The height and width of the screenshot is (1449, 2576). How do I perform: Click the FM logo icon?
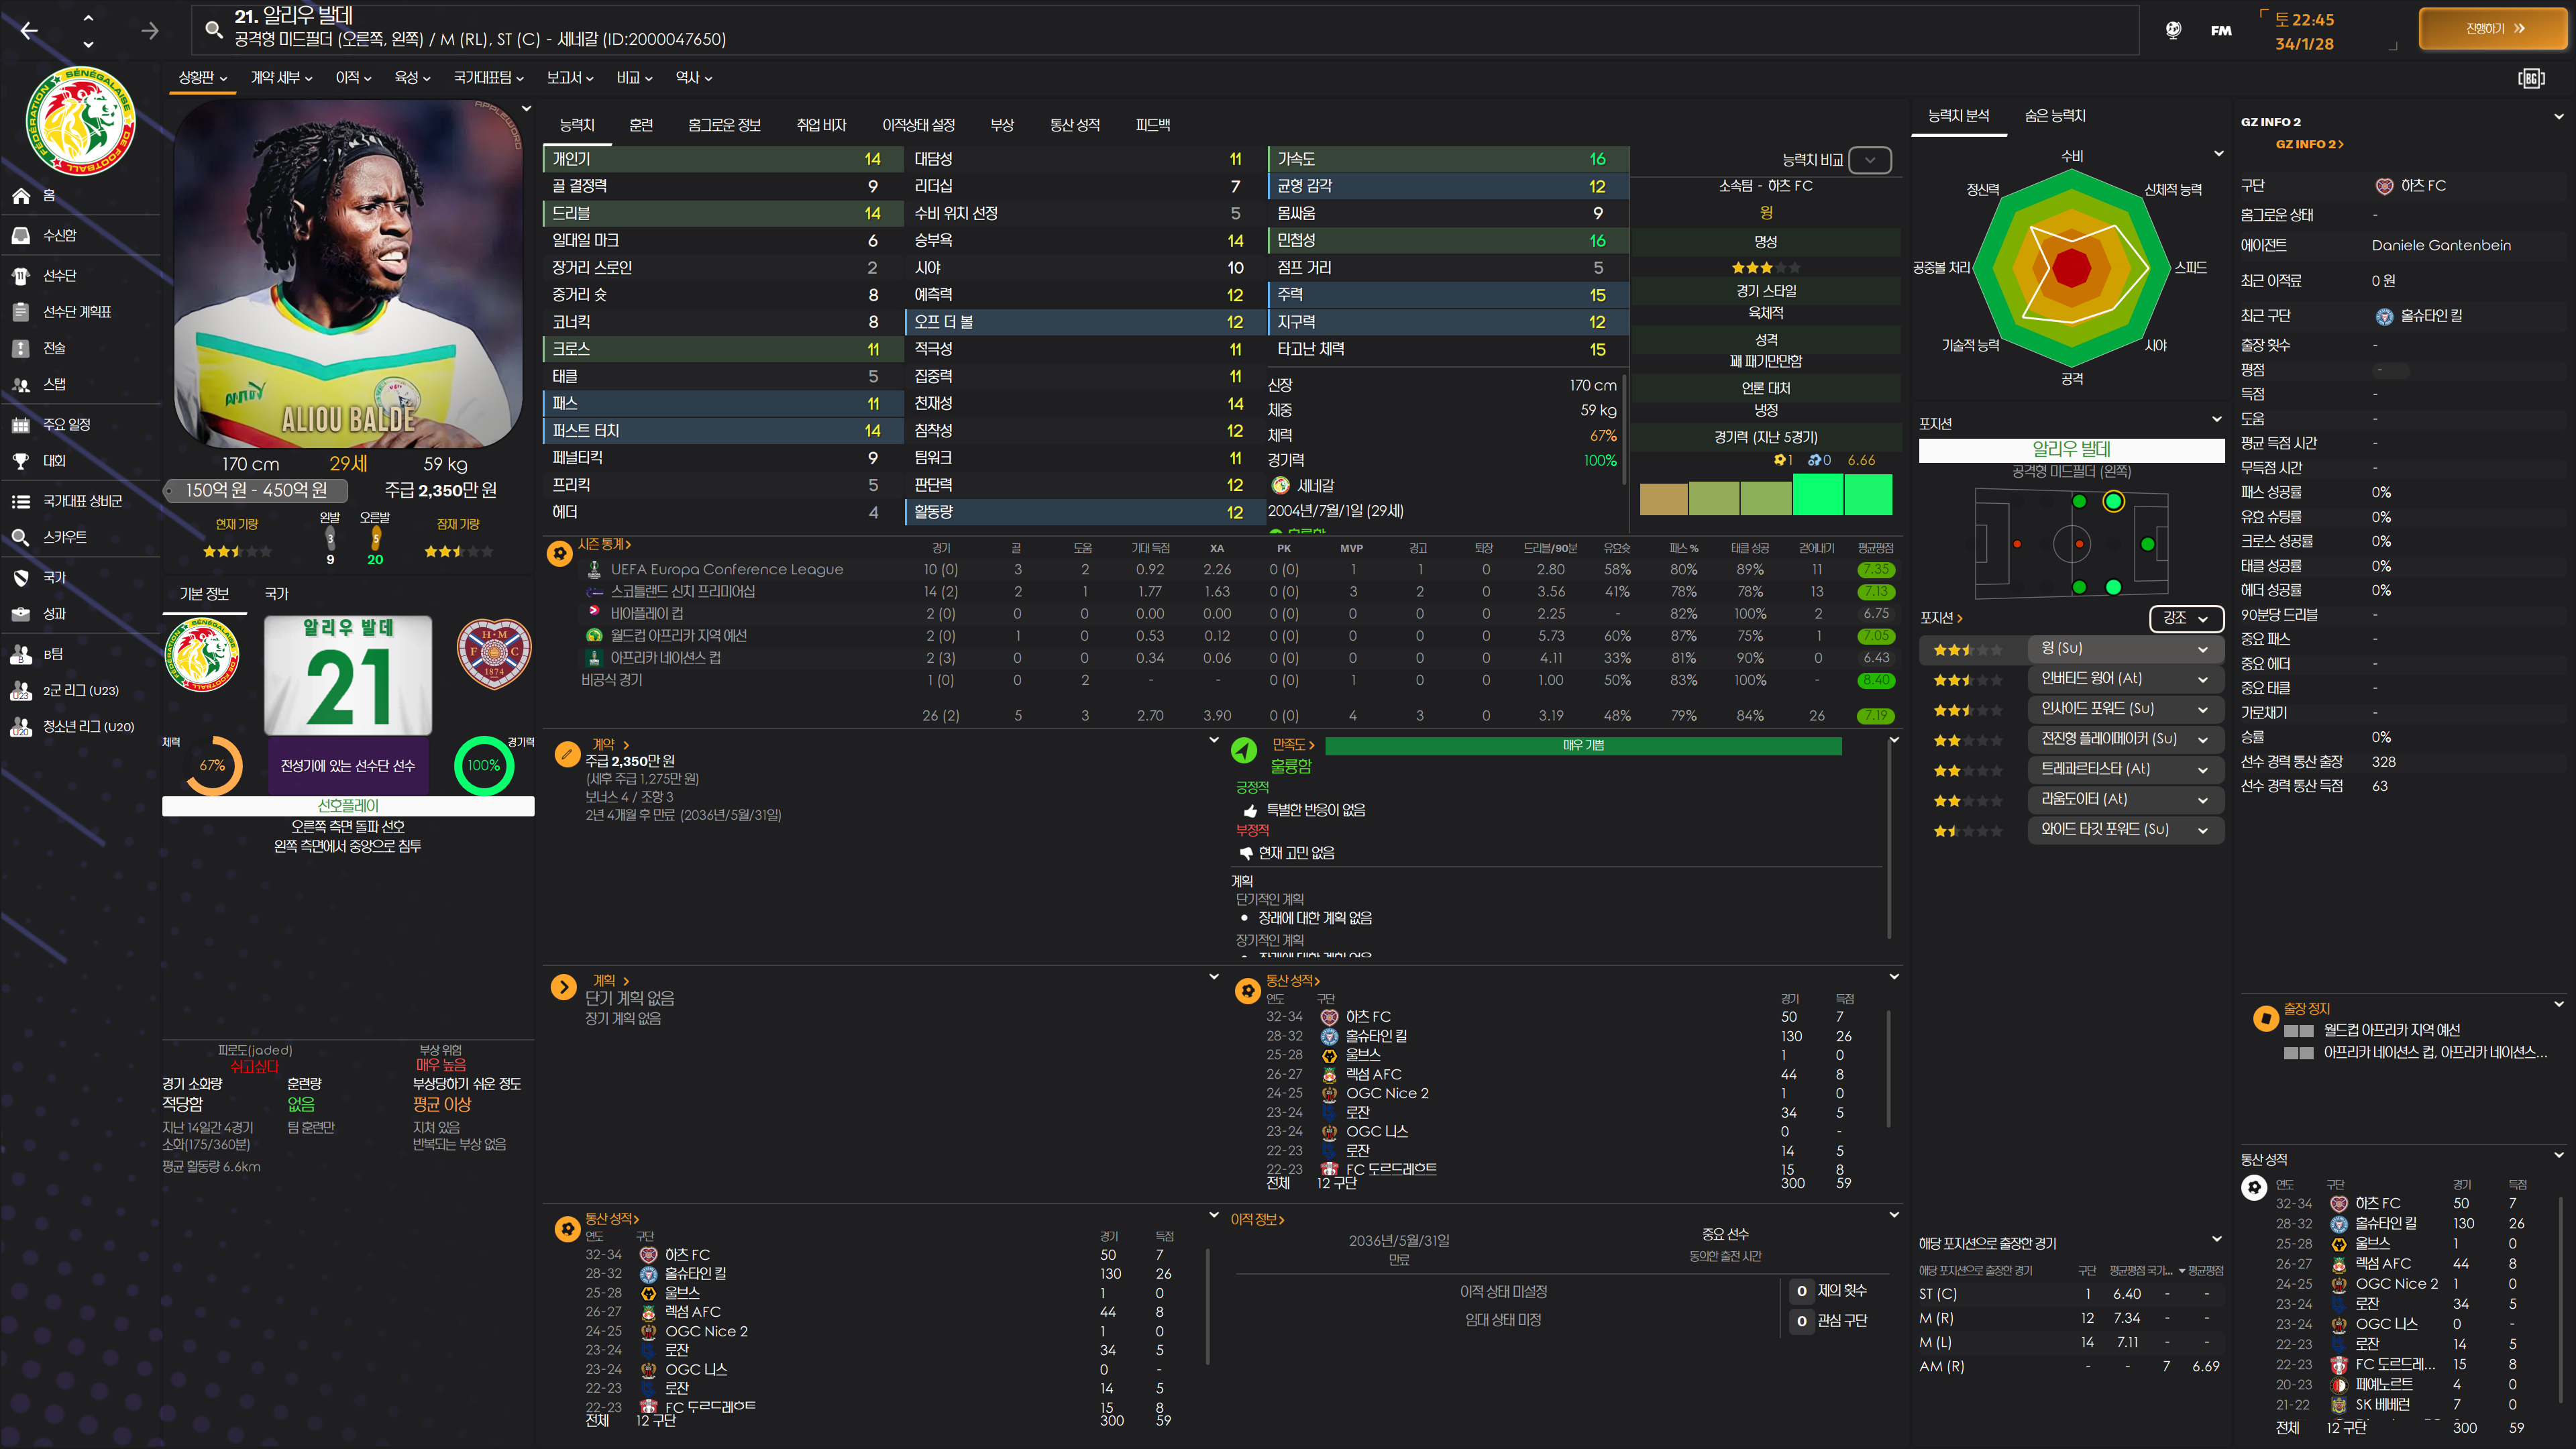tap(2221, 31)
